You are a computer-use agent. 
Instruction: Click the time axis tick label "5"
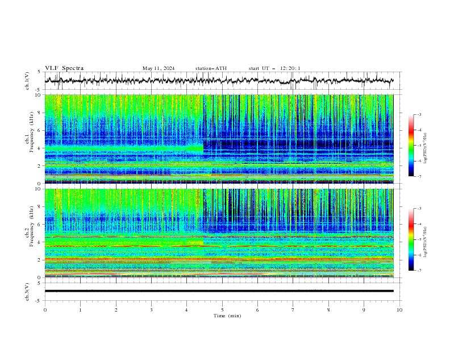click(x=222, y=310)
